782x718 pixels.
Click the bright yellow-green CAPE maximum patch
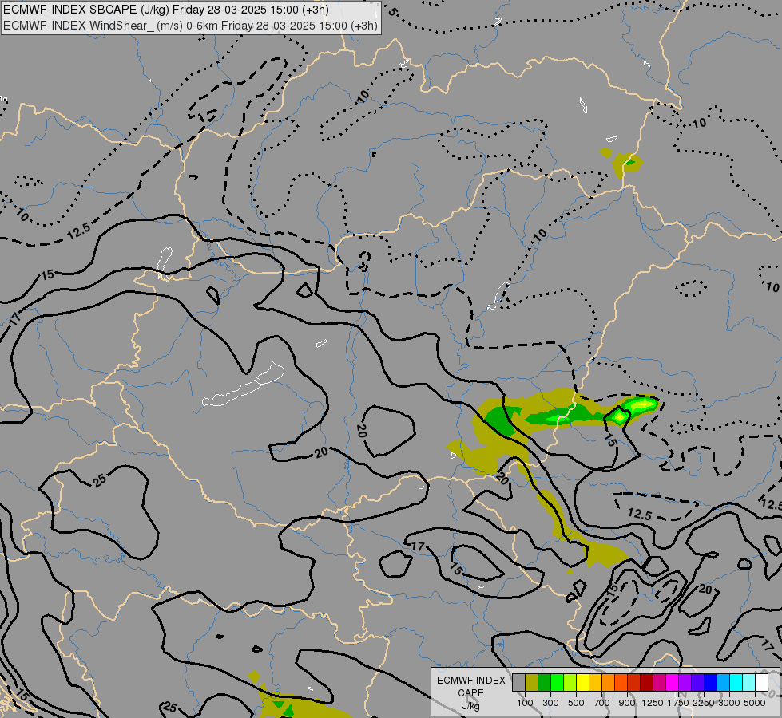point(640,404)
